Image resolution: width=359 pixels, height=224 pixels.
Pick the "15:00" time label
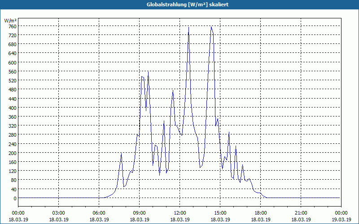pos(220,213)
